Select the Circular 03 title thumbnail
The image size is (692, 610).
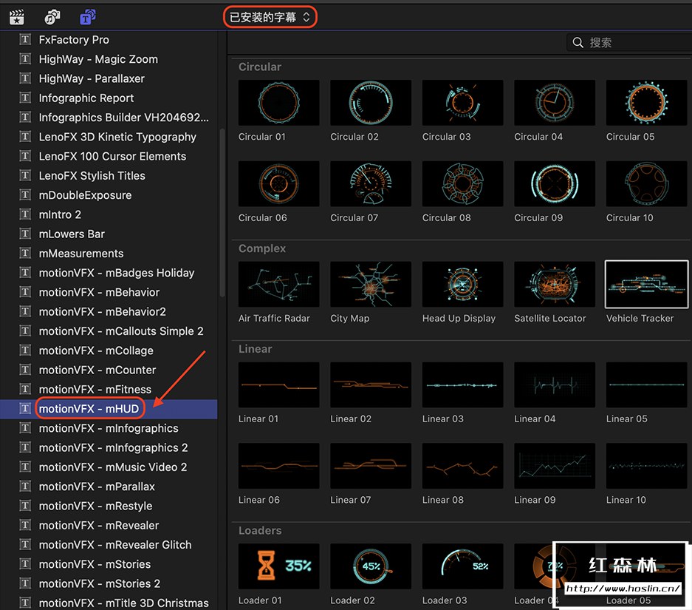[x=462, y=103]
